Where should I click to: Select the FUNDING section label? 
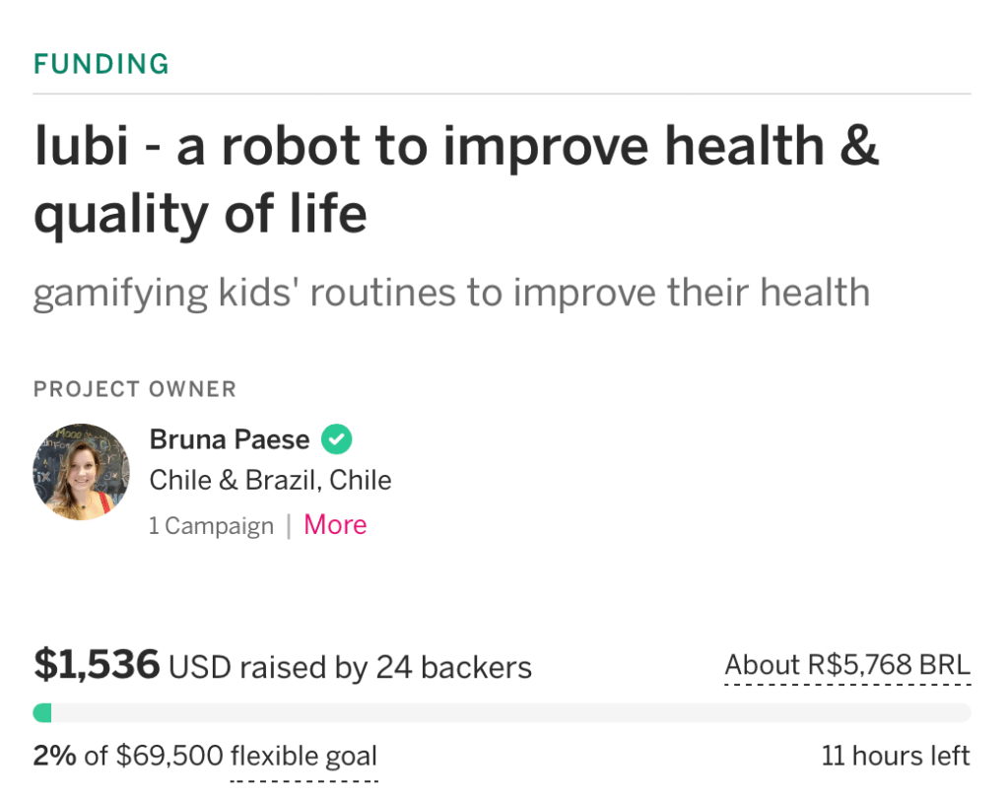(101, 65)
